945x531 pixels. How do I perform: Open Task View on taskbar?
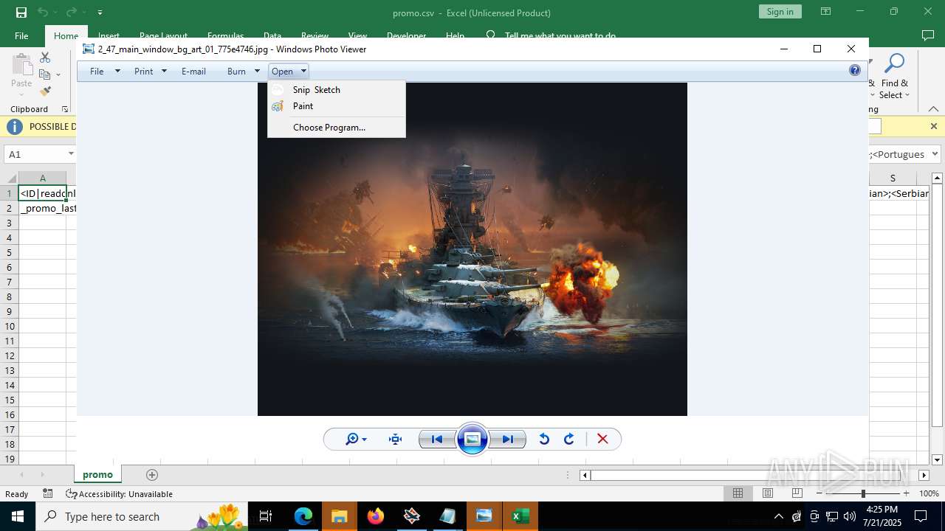[x=266, y=516]
